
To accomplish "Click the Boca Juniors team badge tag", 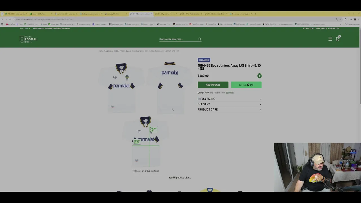I will (x=204, y=60).
